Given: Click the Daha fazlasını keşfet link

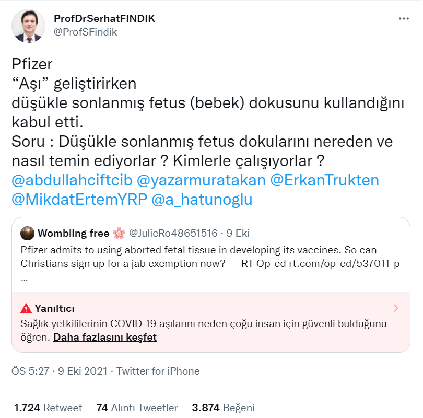Looking at the screenshot, I should (x=105, y=337).
